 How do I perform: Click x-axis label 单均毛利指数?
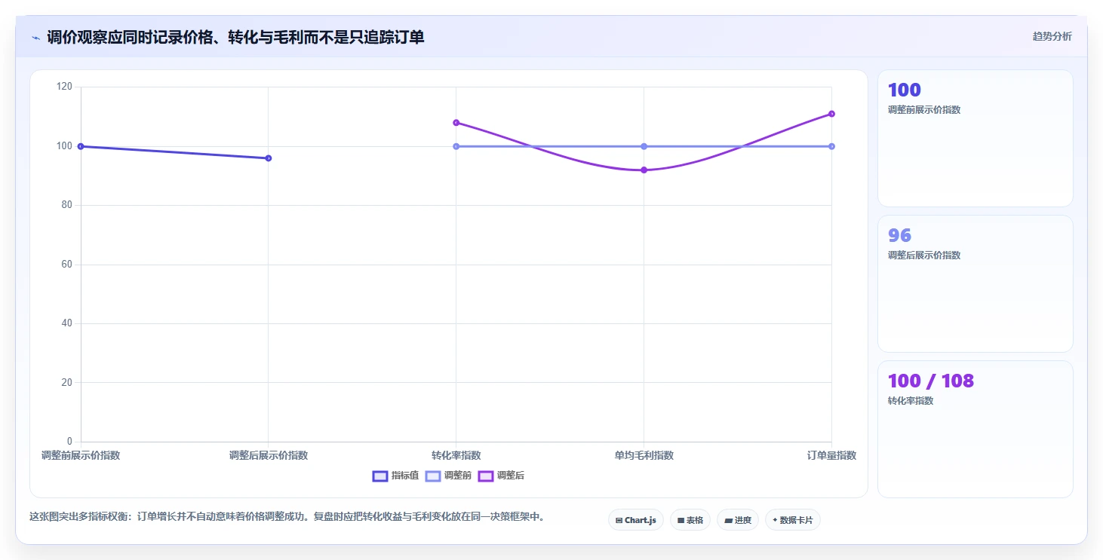tap(644, 455)
